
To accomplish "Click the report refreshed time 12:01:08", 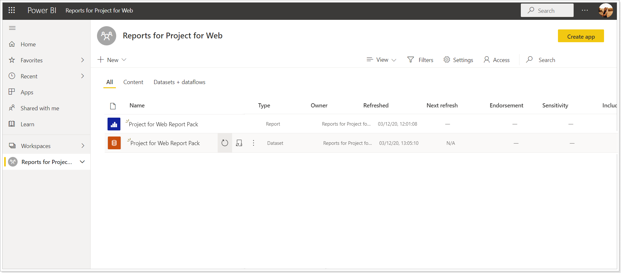I will point(398,124).
